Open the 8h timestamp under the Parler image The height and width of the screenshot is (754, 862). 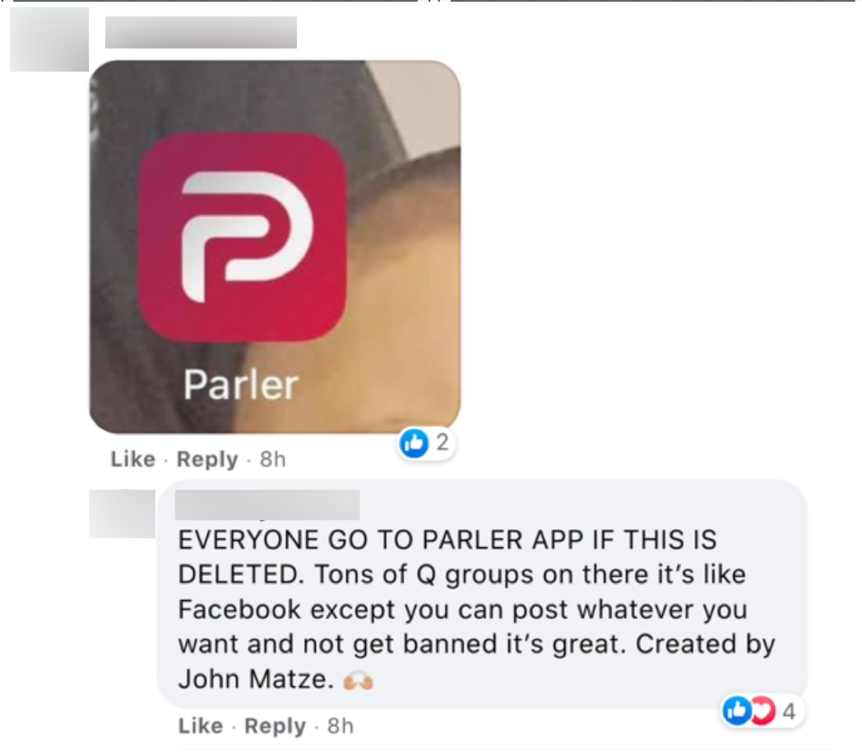(x=273, y=459)
